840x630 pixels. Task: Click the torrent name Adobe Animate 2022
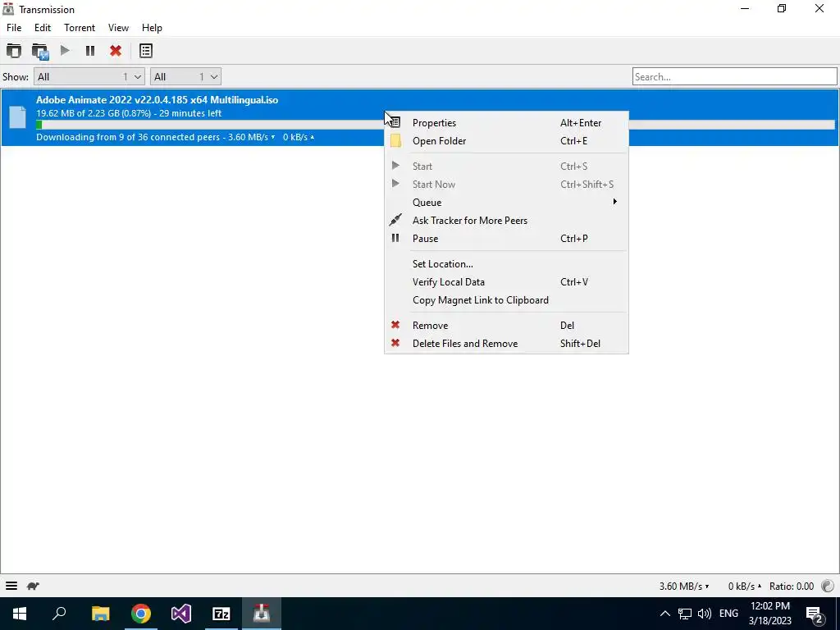(157, 99)
